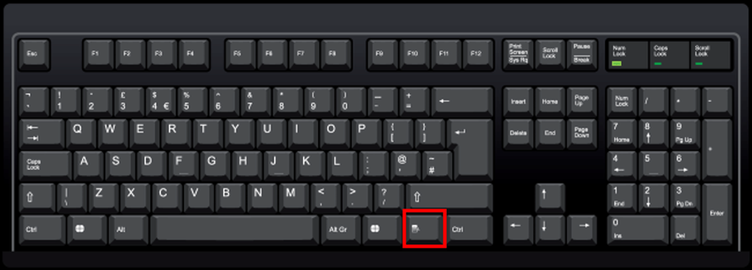Click the space bar
Image resolution: width=752 pixels, height=270 pixels.
click(x=235, y=228)
